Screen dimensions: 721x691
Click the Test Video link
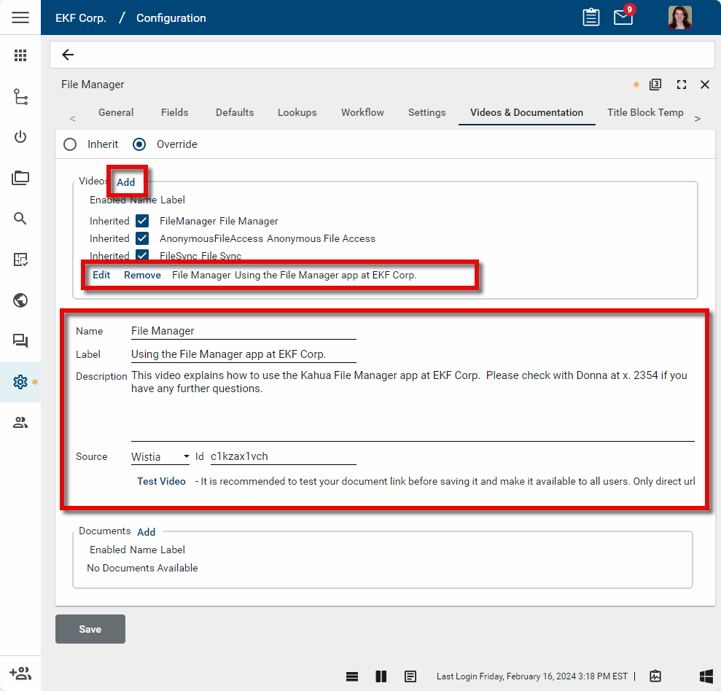pos(161,481)
